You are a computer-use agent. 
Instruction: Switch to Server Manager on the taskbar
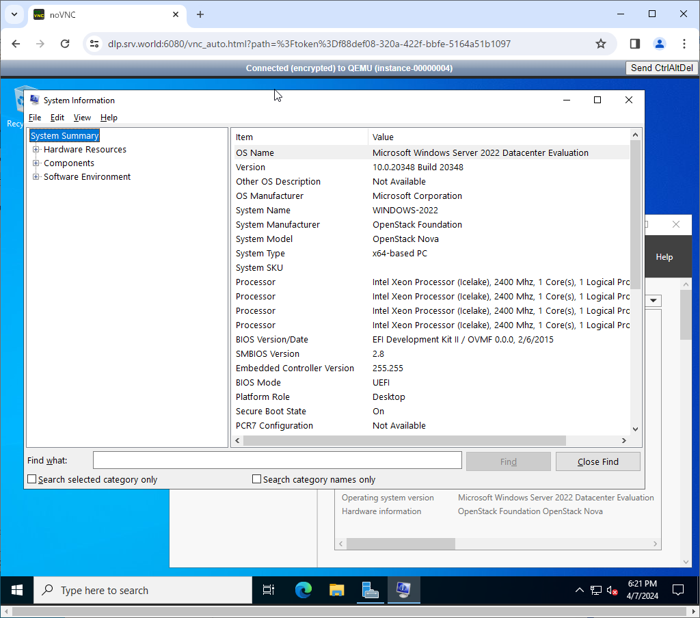coord(370,591)
